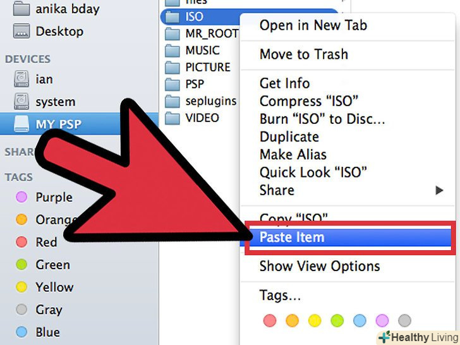Click Show View Options entry

tap(320, 266)
